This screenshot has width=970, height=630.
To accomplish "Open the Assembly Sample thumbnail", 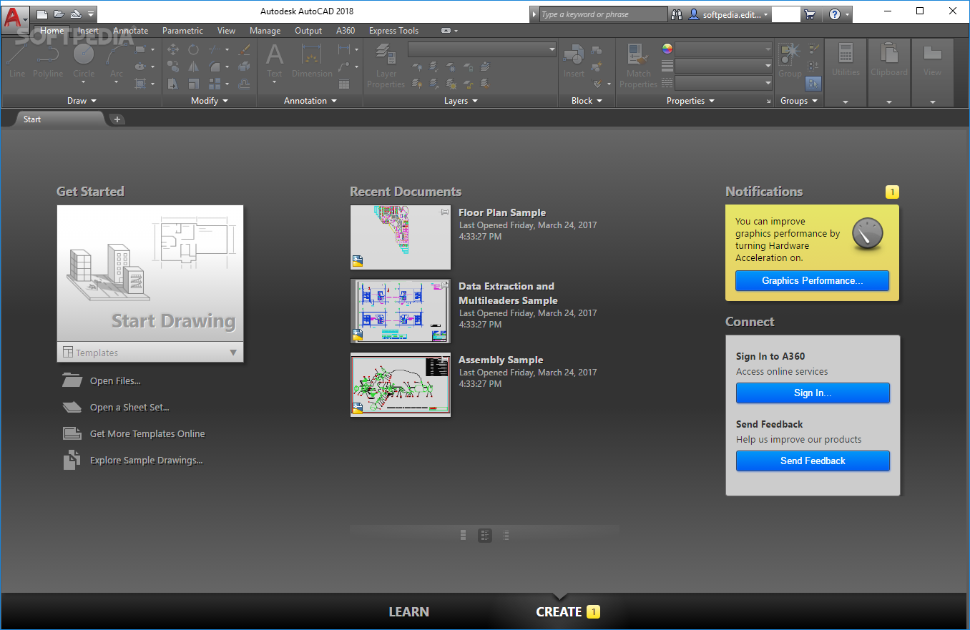I will (x=401, y=385).
